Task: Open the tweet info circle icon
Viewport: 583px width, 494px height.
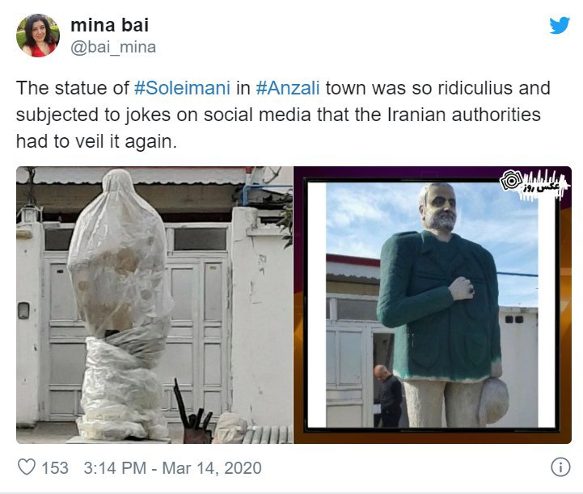Action: (x=560, y=467)
